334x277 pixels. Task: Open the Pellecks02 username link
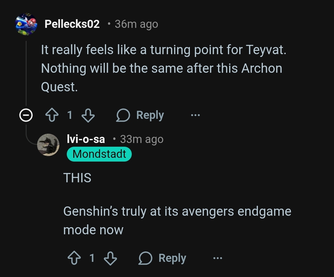point(72,24)
